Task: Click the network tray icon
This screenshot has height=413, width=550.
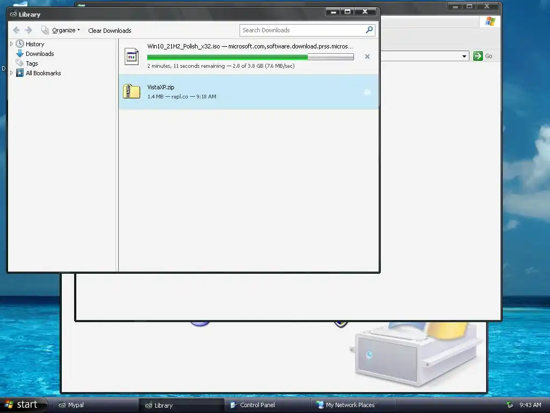Action: coord(510,404)
